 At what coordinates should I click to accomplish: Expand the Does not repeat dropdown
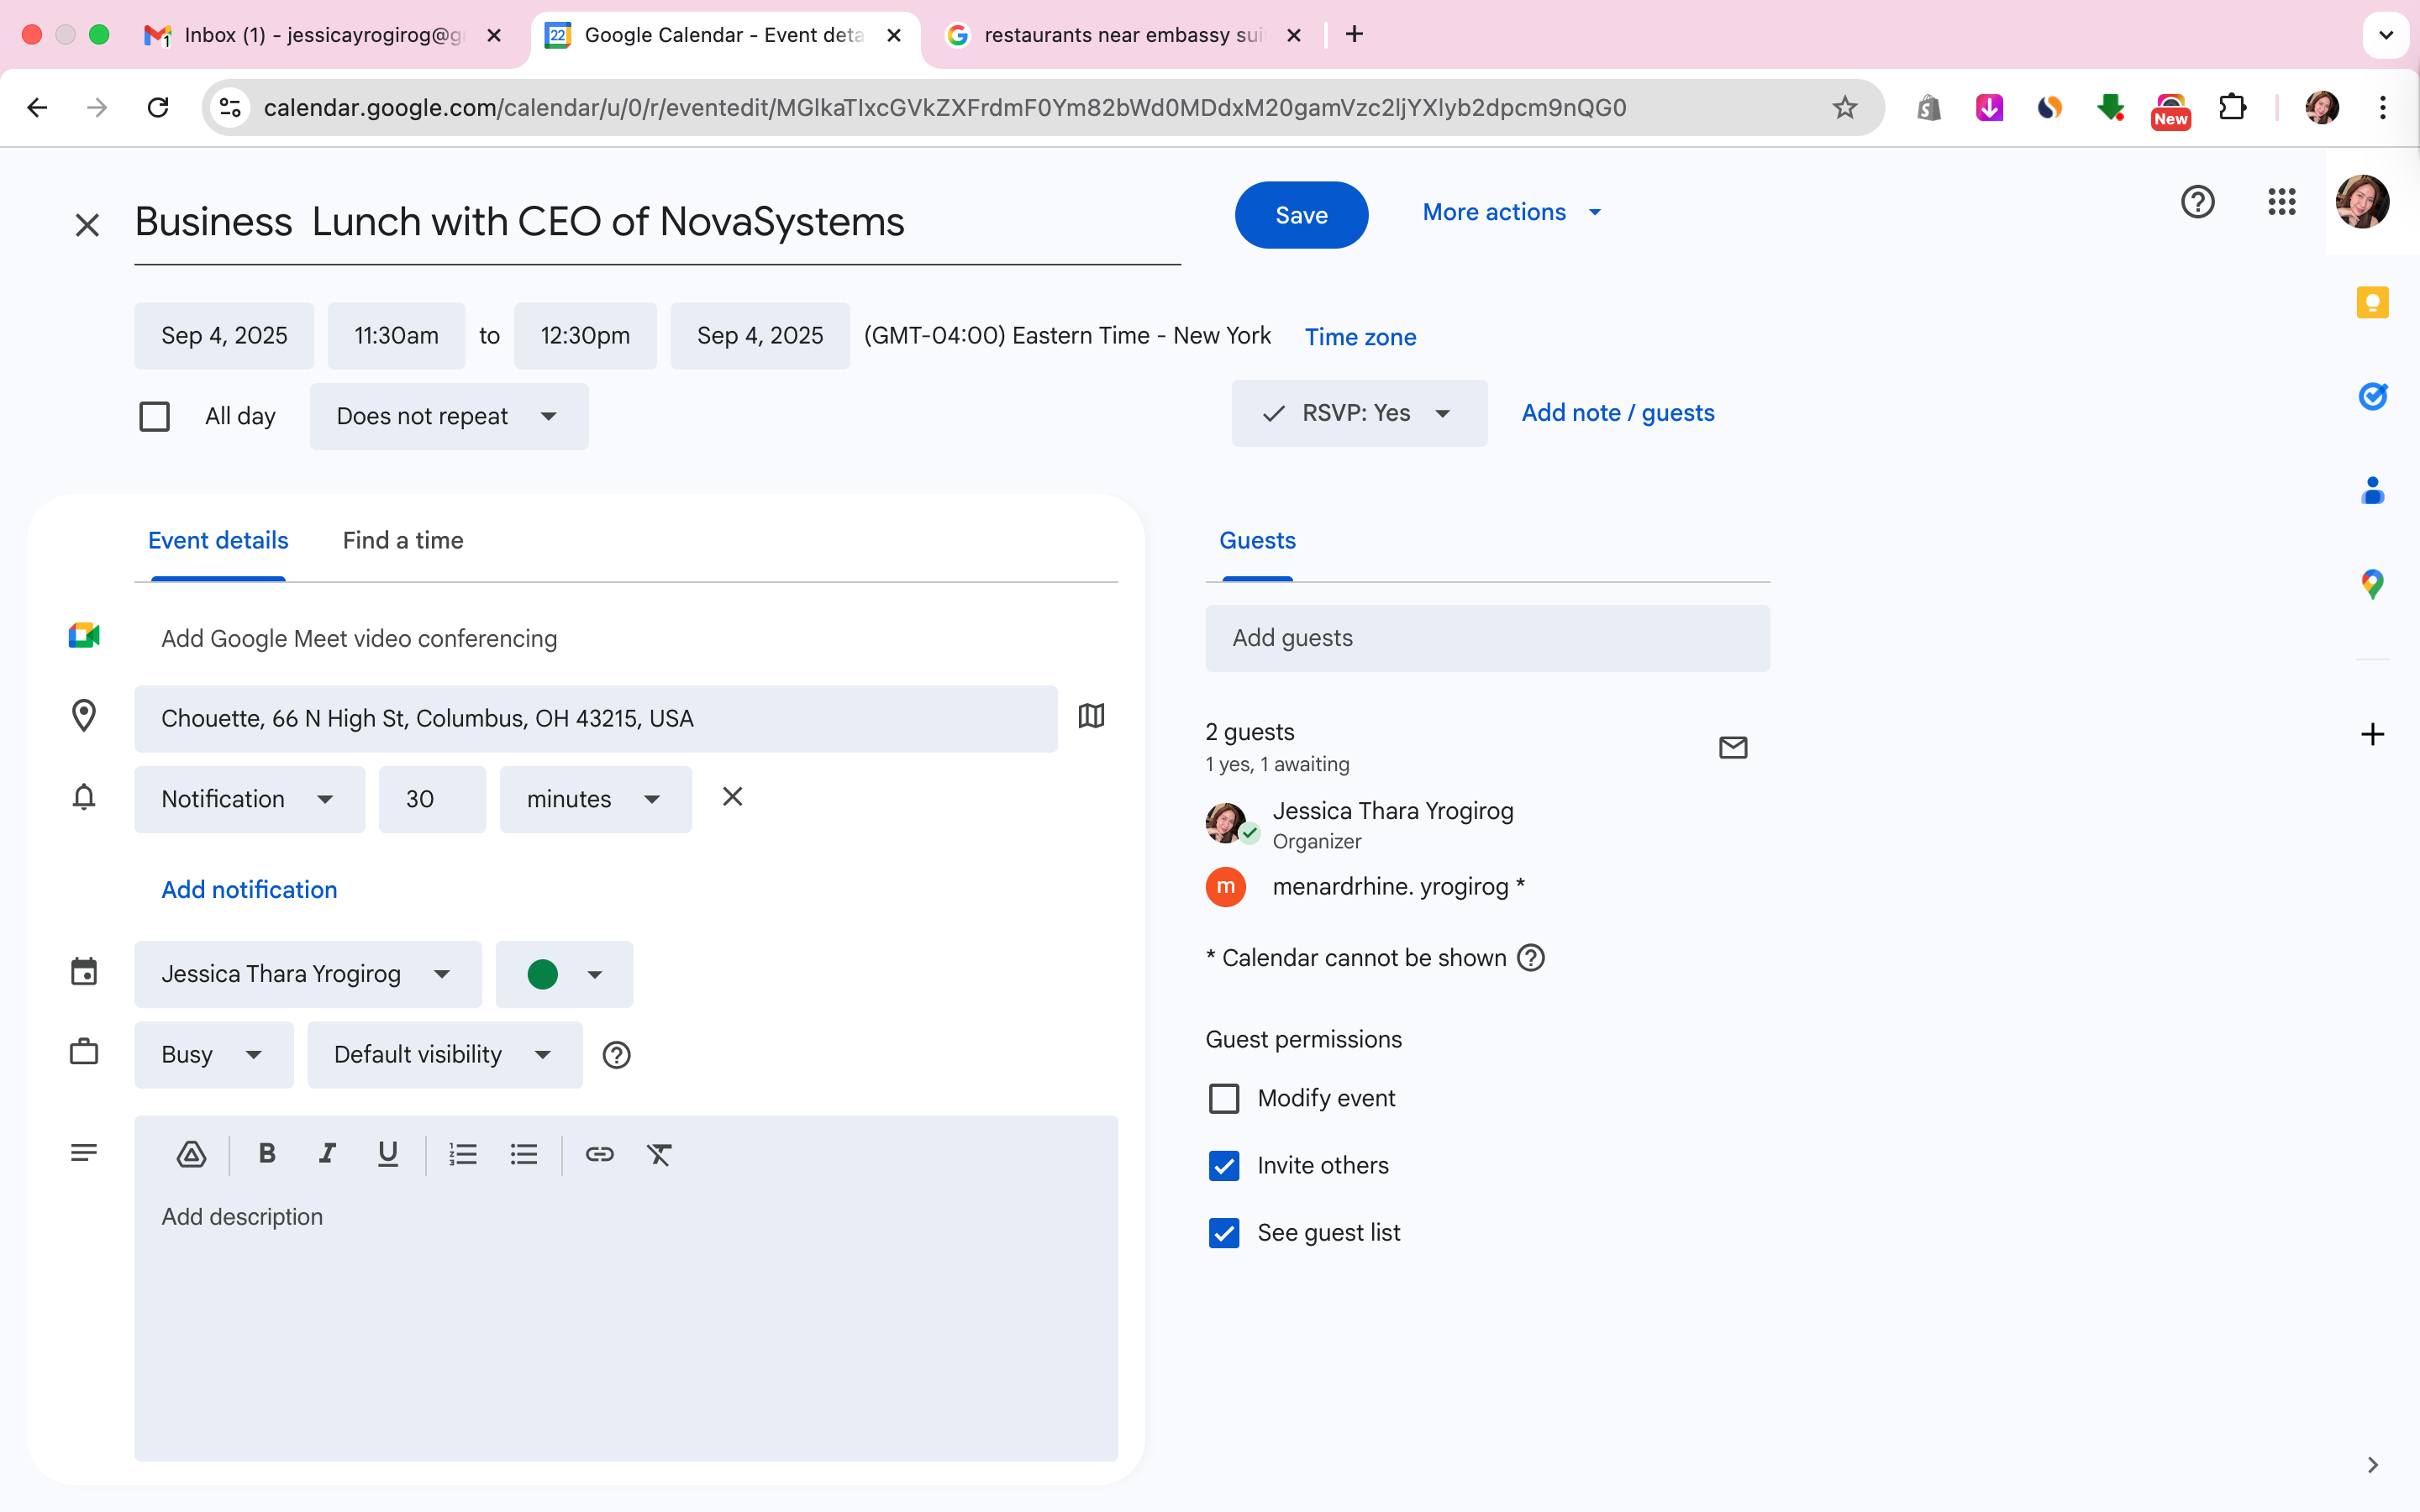point(448,416)
